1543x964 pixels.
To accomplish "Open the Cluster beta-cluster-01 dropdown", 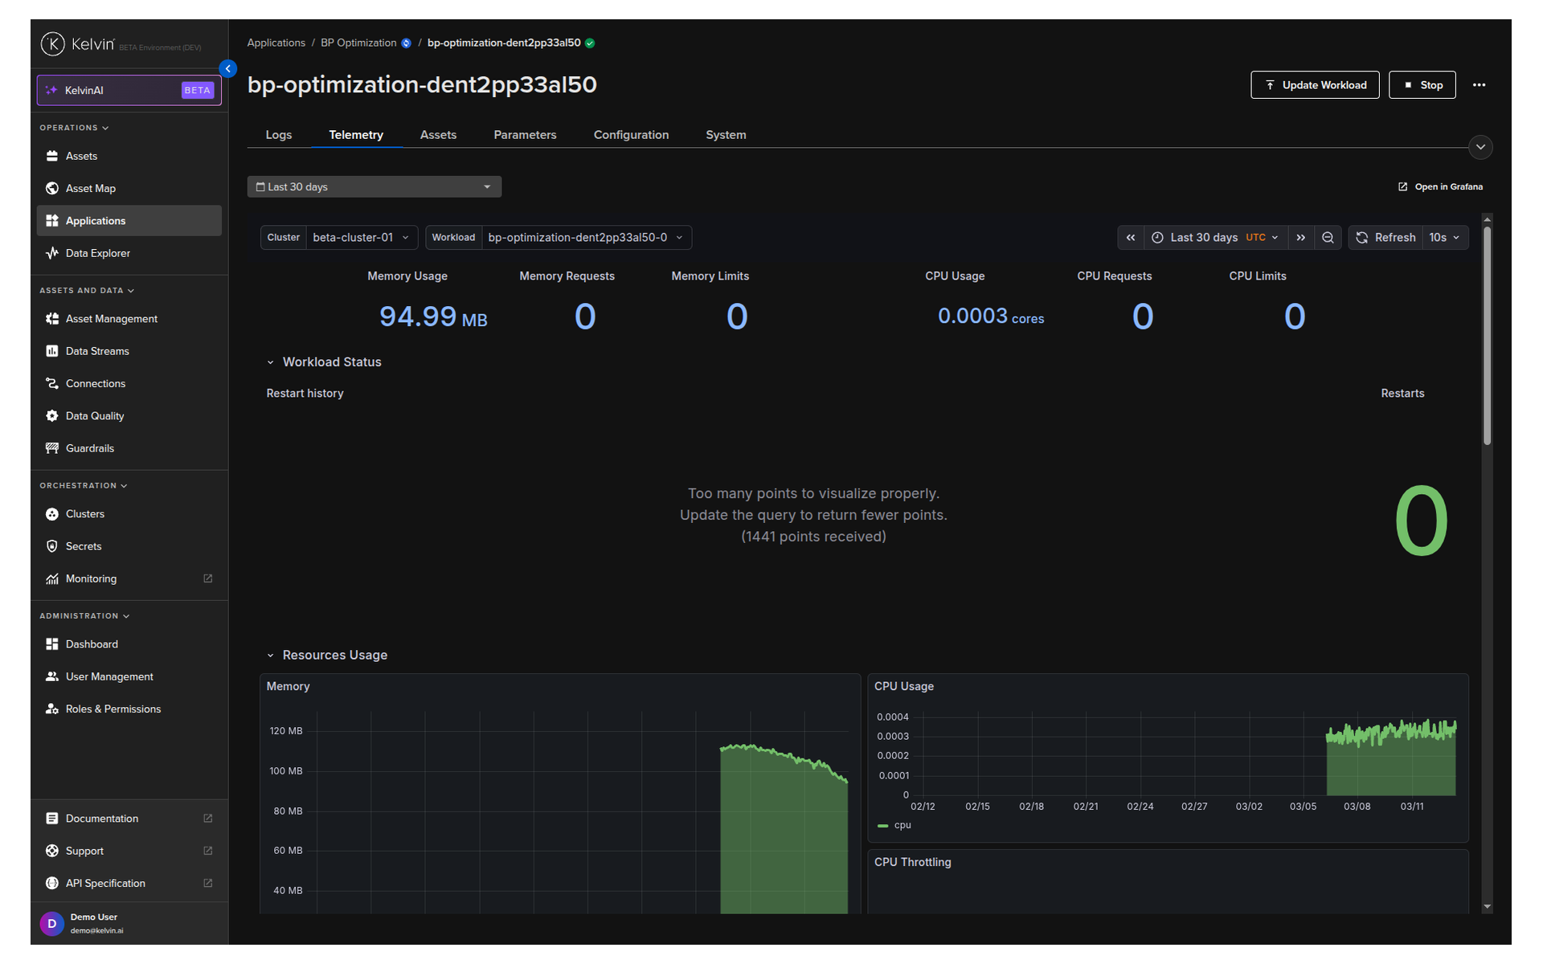I will [339, 238].
